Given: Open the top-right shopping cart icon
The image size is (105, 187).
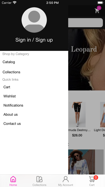Looking at the screenshot, I should click(x=97, y=11).
